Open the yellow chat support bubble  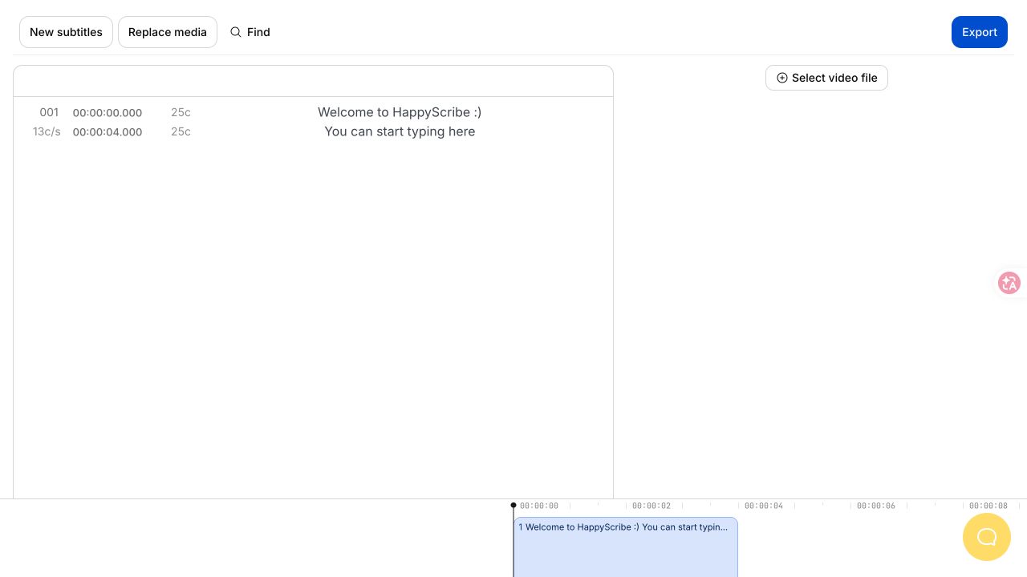click(x=987, y=537)
